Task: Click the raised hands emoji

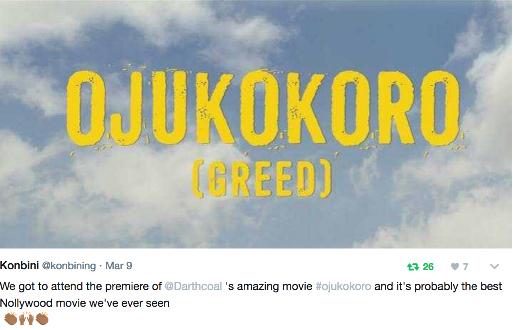Action: coord(26,318)
